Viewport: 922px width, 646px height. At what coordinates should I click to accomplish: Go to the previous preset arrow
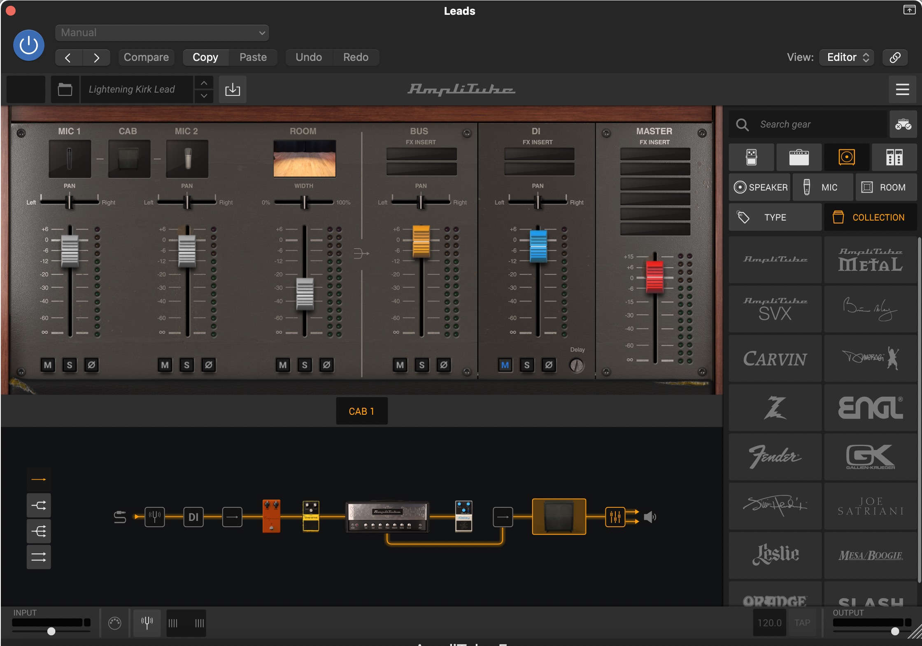click(69, 58)
